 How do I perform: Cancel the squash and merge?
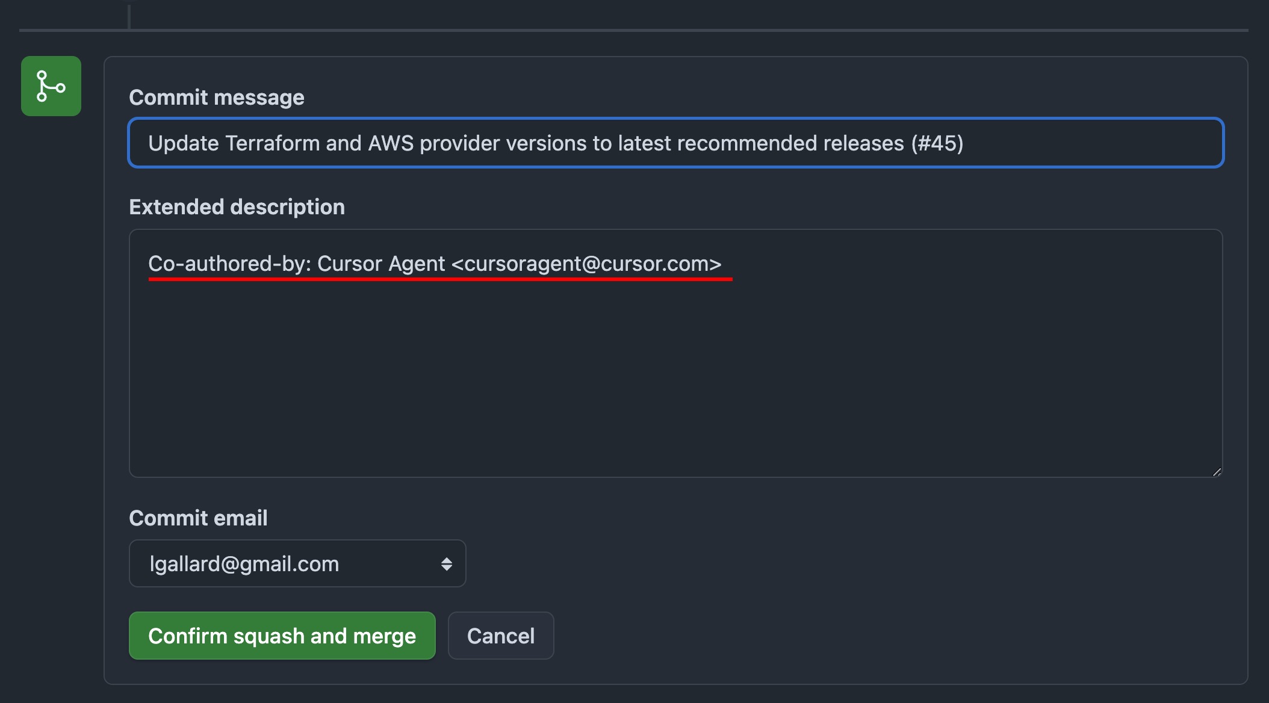pyautogui.click(x=501, y=636)
